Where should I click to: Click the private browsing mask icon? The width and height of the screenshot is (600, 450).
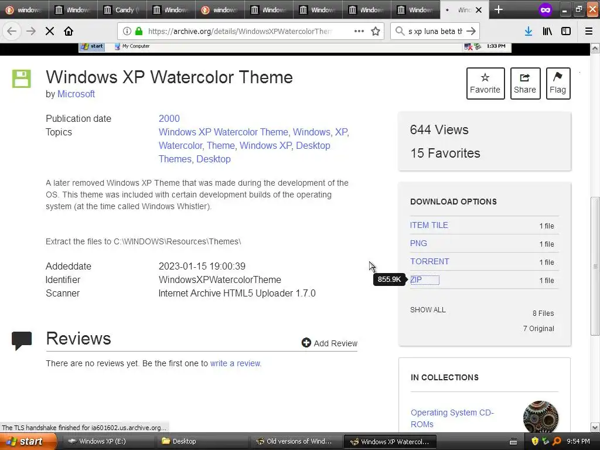coord(546,9)
